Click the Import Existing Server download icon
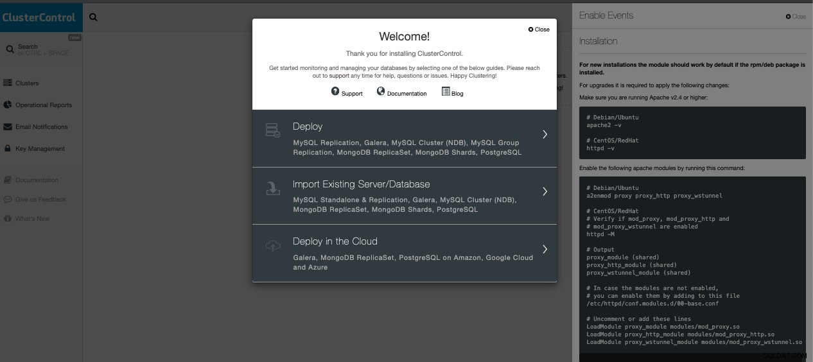Viewport: 813px width, 362px height. tap(273, 188)
